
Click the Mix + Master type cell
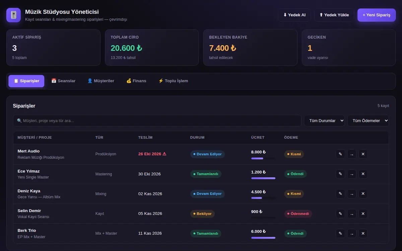(x=106, y=233)
